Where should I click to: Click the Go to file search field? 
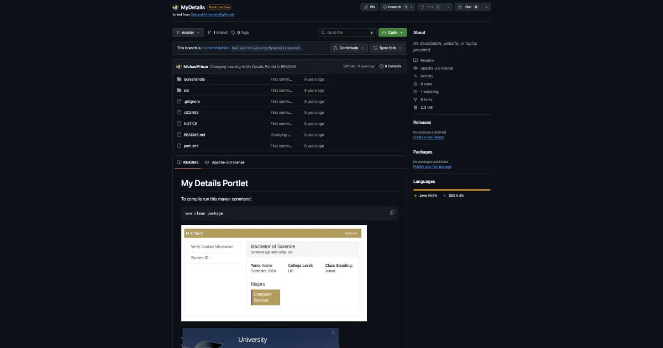point(347,33)
